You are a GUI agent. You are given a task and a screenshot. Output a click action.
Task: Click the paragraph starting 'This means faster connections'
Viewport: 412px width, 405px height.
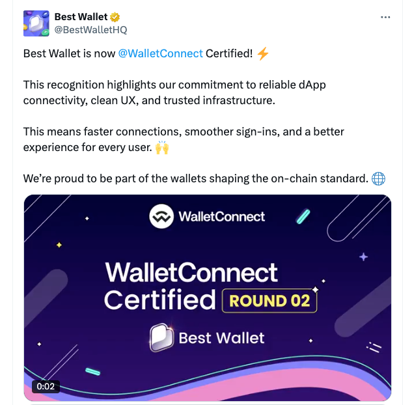(184, 139)
